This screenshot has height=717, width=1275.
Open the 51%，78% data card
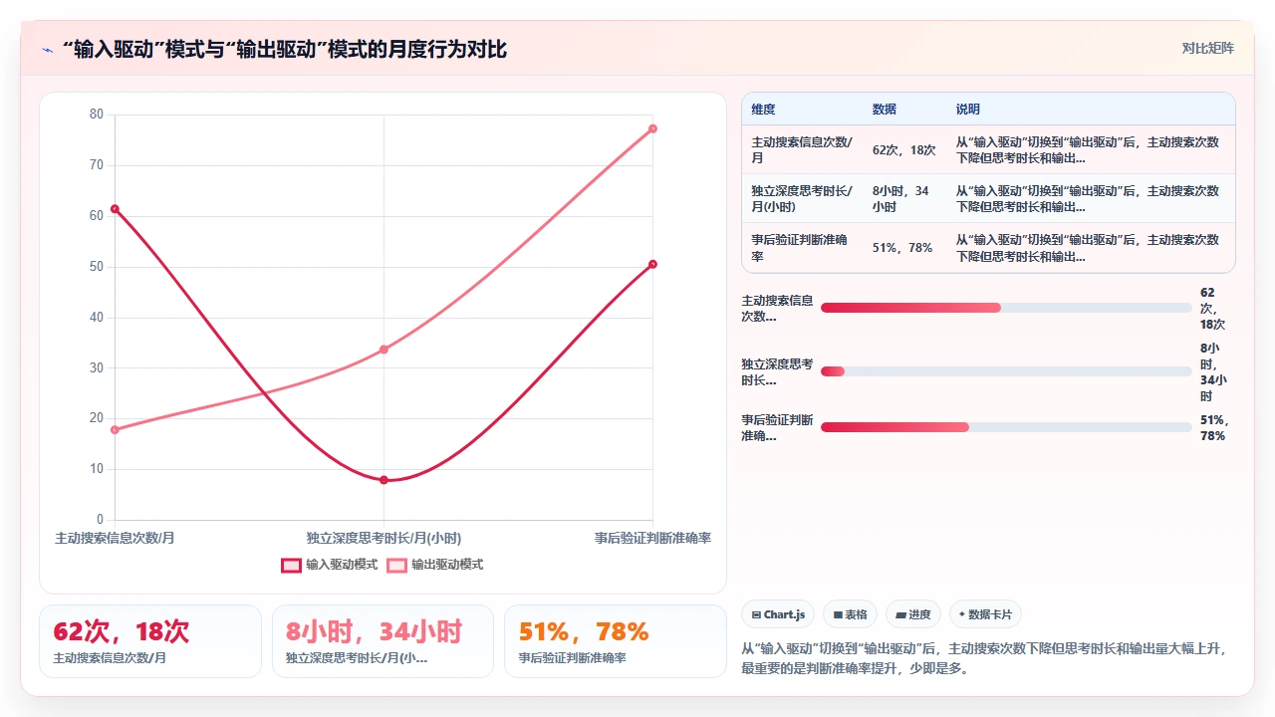pyautogui.click(x=616, y=641)
